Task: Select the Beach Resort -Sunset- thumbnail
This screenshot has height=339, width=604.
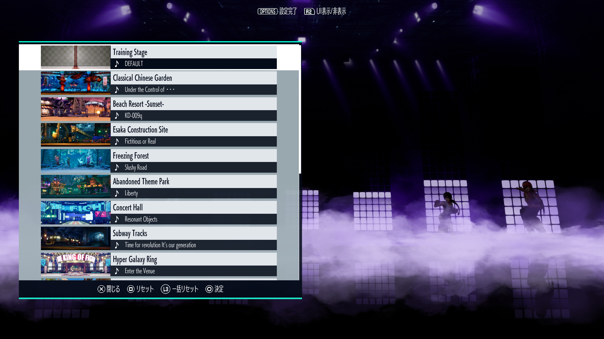Action: tap(76, 109)
